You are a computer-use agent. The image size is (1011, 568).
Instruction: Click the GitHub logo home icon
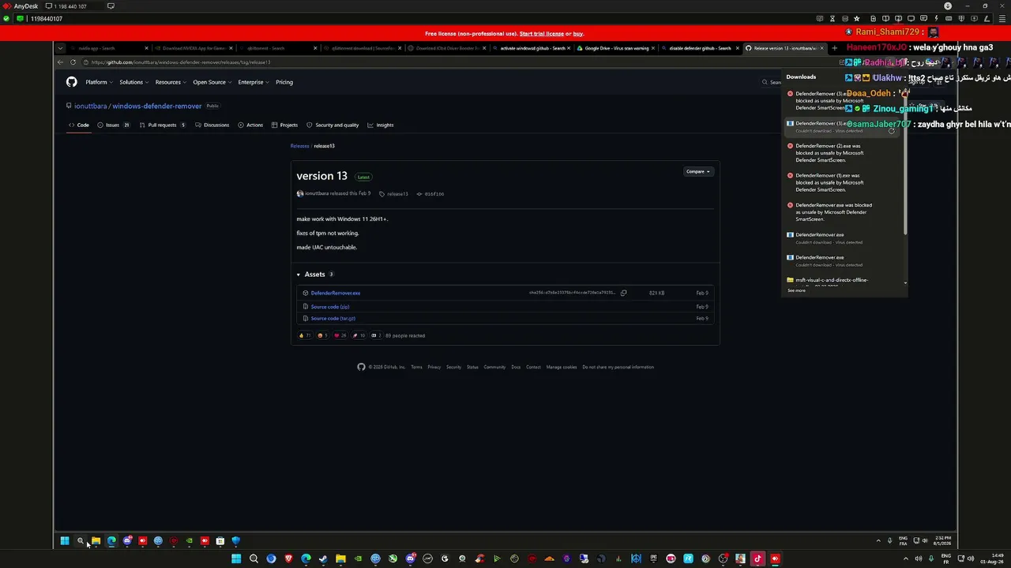click(x=71, y=82)
